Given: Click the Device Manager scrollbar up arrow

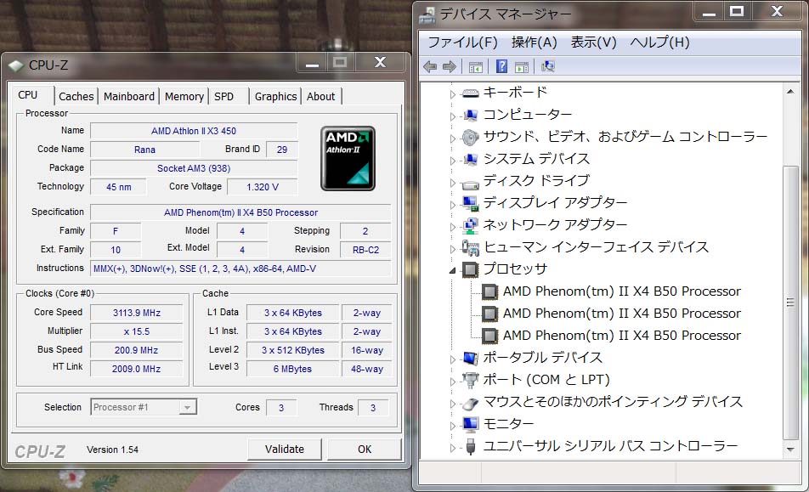Looking at the screenshot, I should [x=790, y=92].
